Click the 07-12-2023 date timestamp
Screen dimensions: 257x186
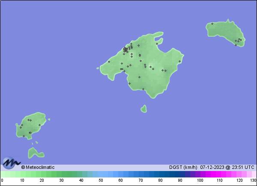click(212, 167)
